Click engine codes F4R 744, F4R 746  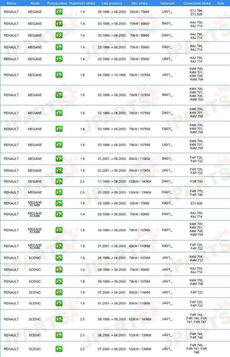(x=196, y=335)
